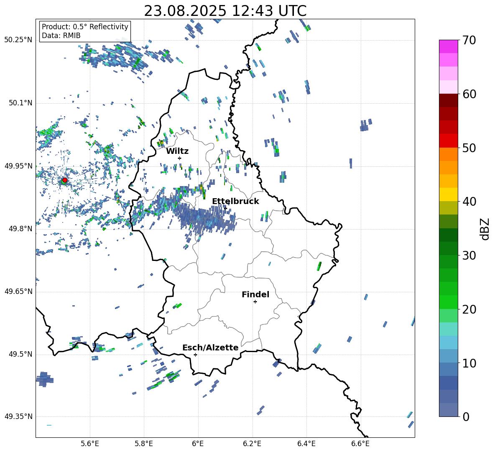Screen dimensions: 495x452
Task: Click the 40 value on colorbar
Action: pos(469,202)
